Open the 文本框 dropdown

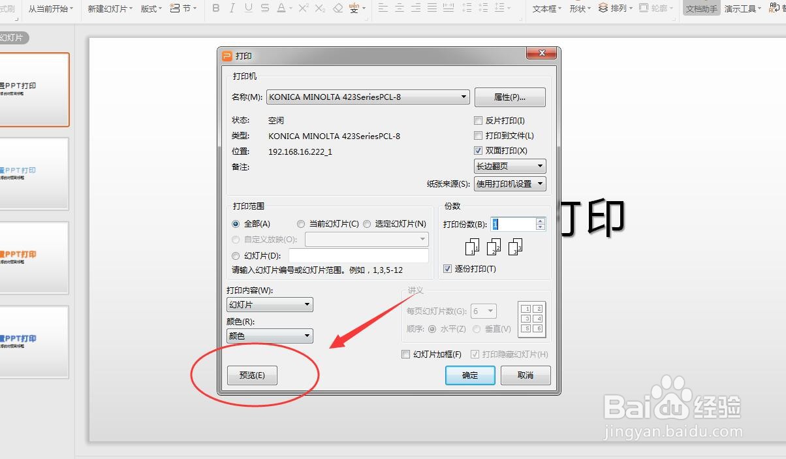click(x=547, y=8)
